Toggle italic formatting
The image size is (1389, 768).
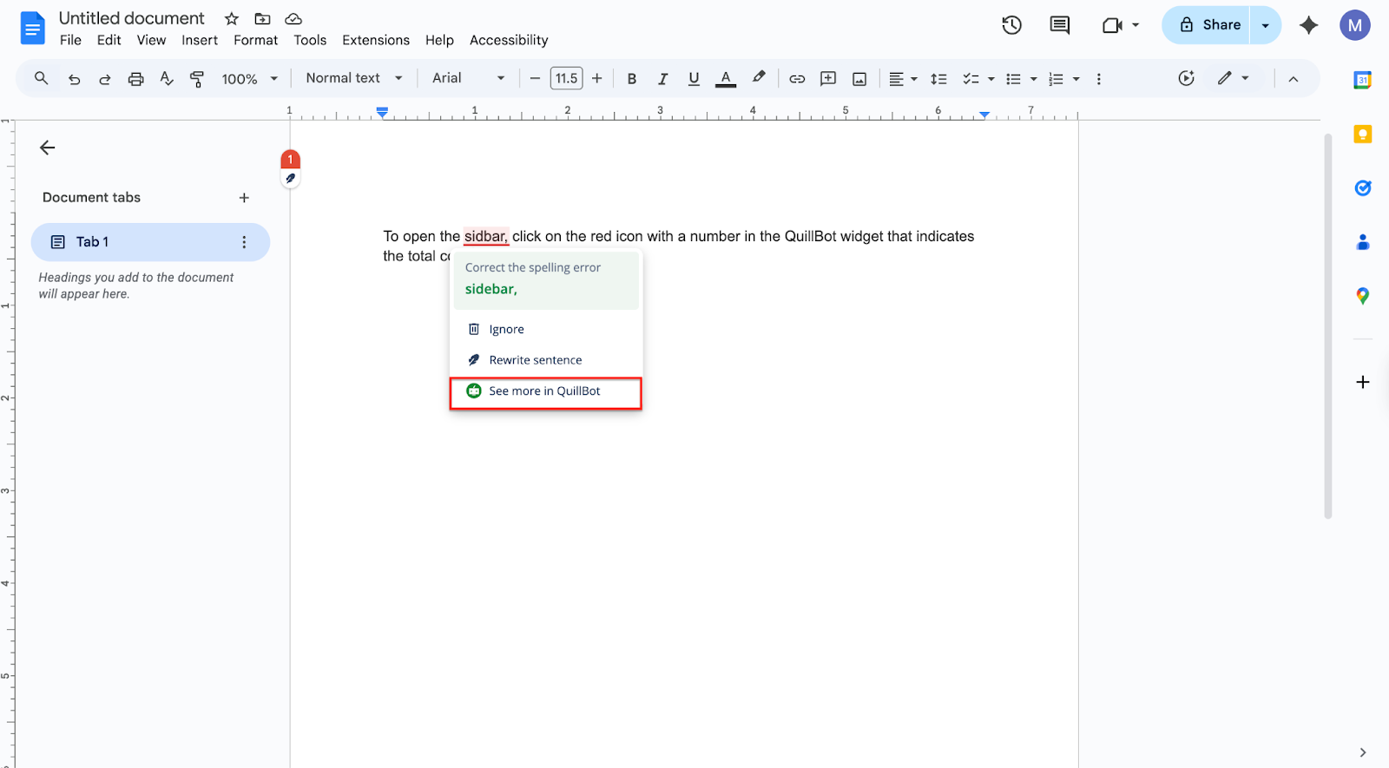662,79
